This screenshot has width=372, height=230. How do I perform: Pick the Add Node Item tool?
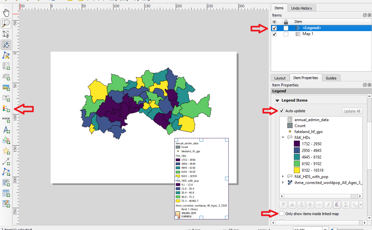[x=6, y=172]
